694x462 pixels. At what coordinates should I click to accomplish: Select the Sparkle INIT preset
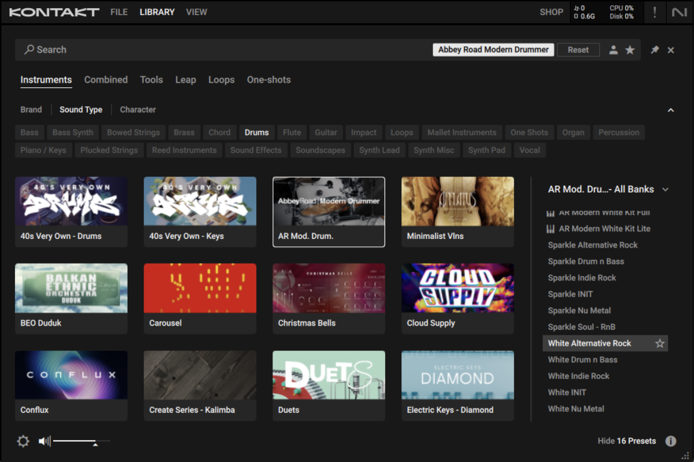click(605, 294)
